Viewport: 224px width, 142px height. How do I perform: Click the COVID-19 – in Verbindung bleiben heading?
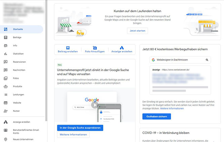[x=166, y=133]
